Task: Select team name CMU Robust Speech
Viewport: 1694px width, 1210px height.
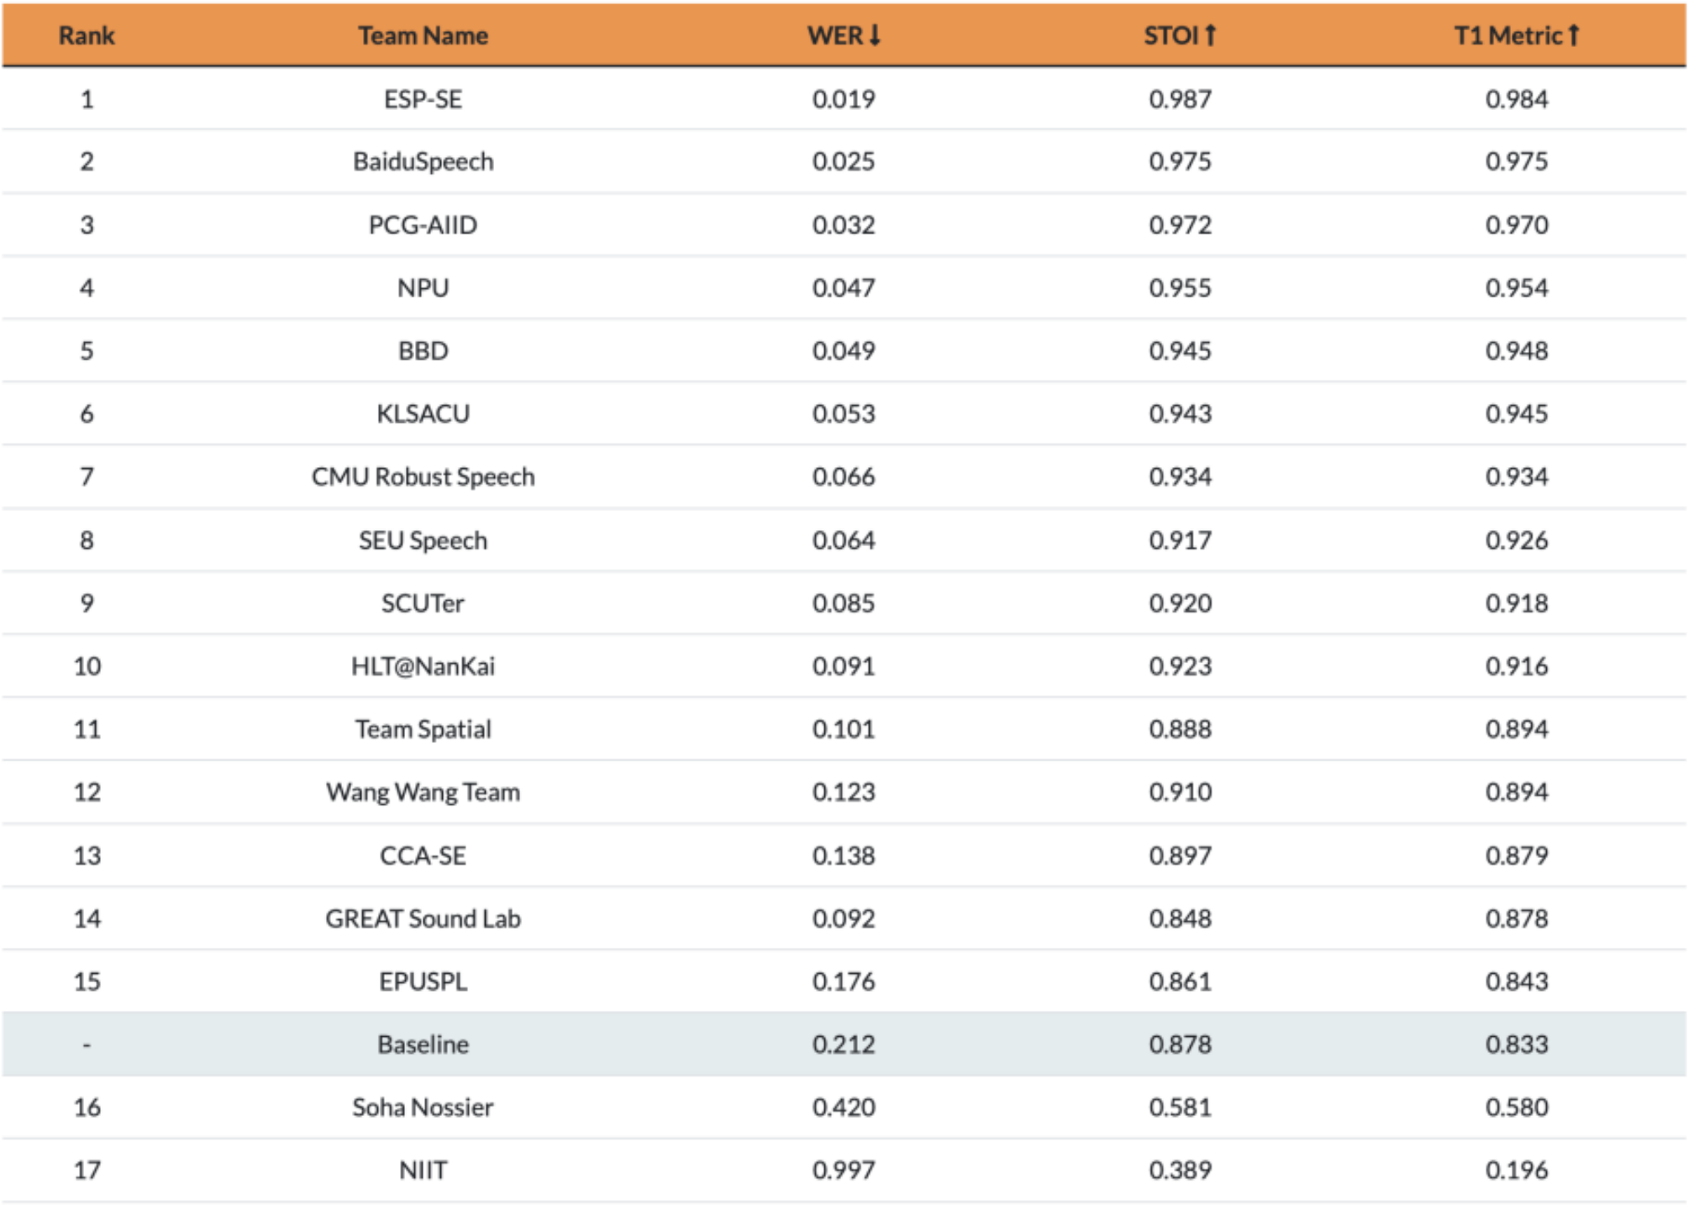Action: pos(423,477)
